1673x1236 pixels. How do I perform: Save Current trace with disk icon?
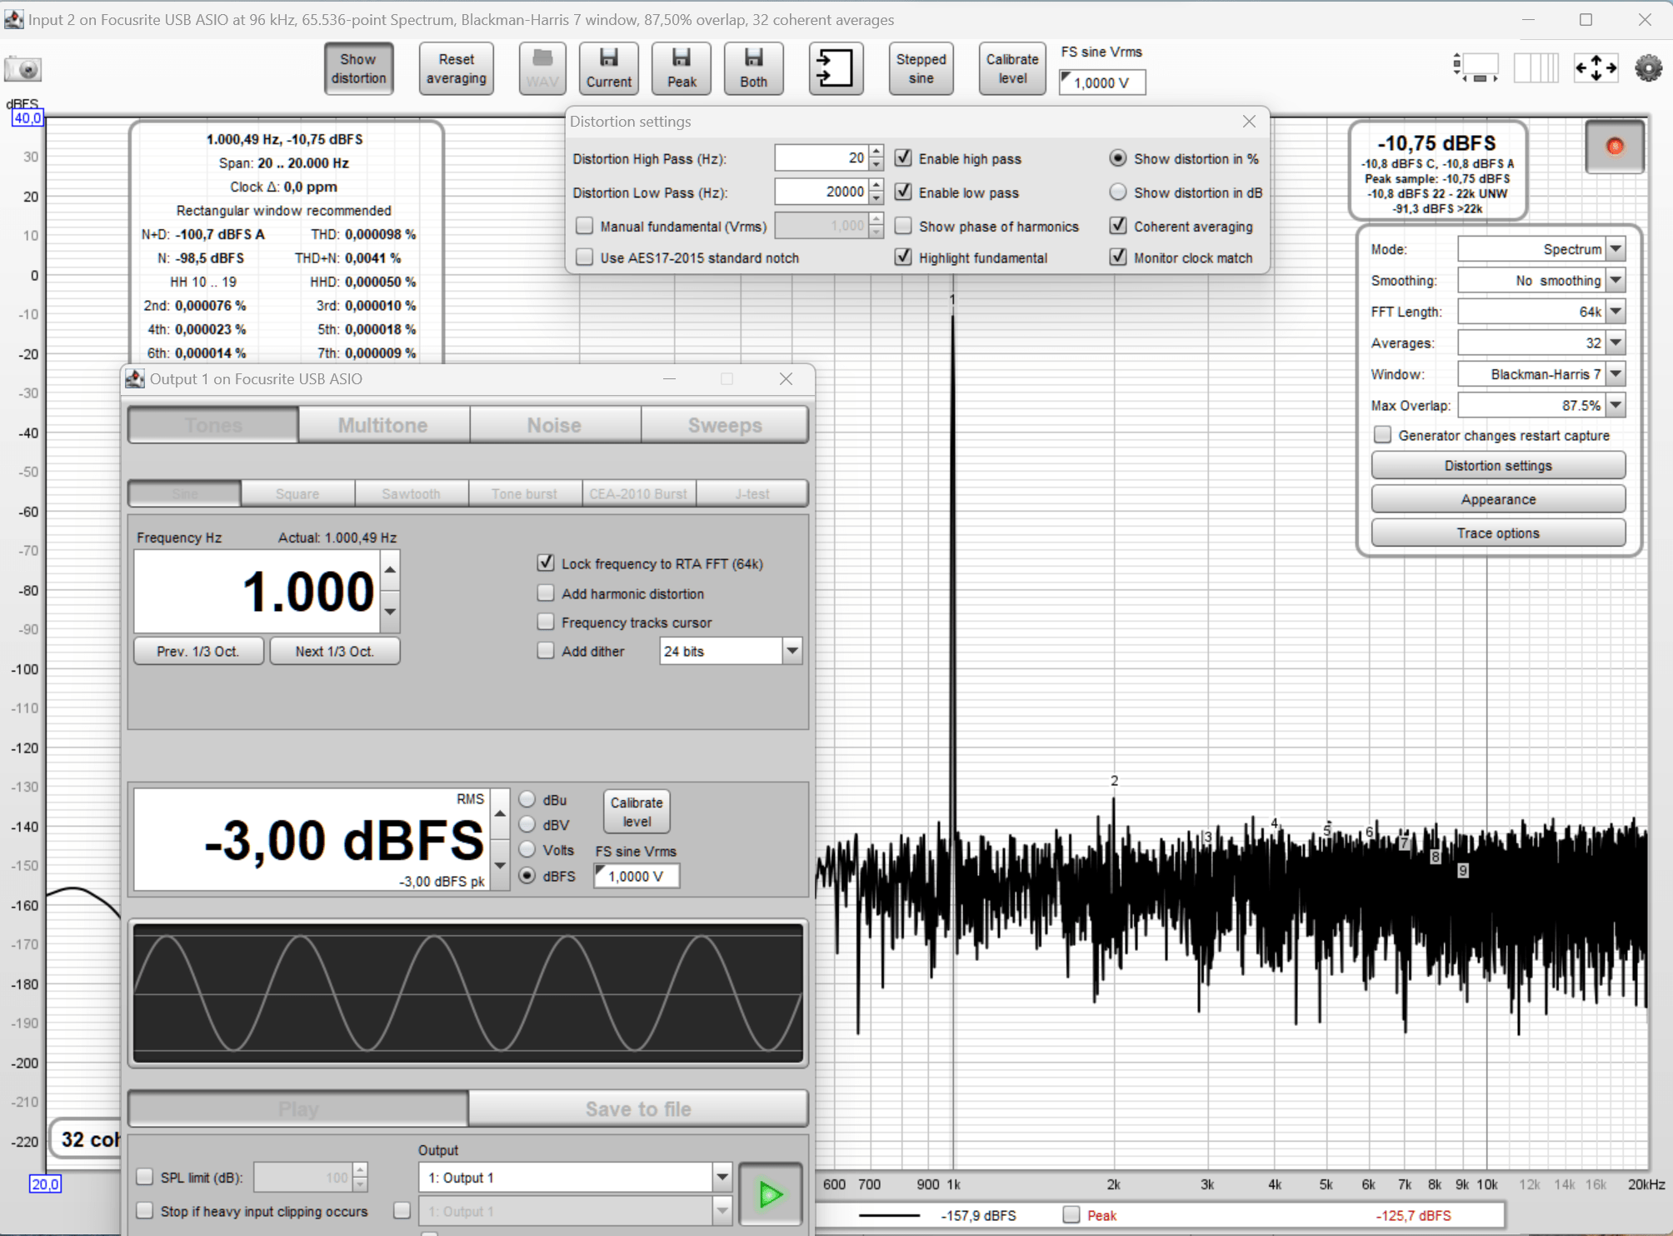(x=608, y=68)
